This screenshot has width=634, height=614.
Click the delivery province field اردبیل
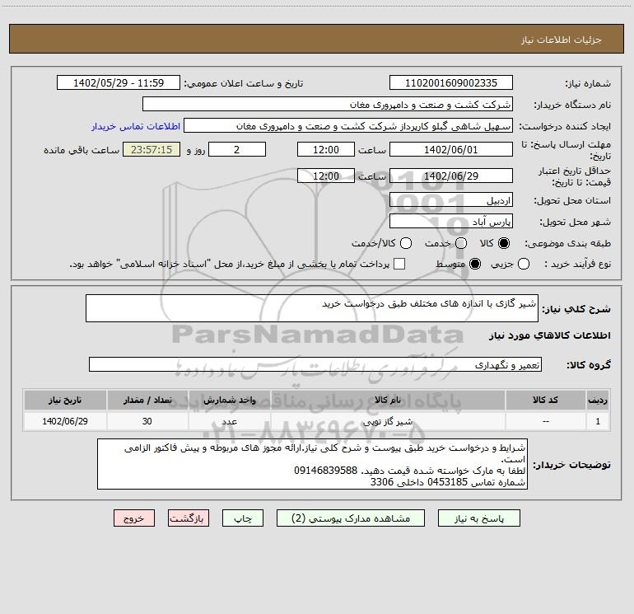(x=451, y=200)
